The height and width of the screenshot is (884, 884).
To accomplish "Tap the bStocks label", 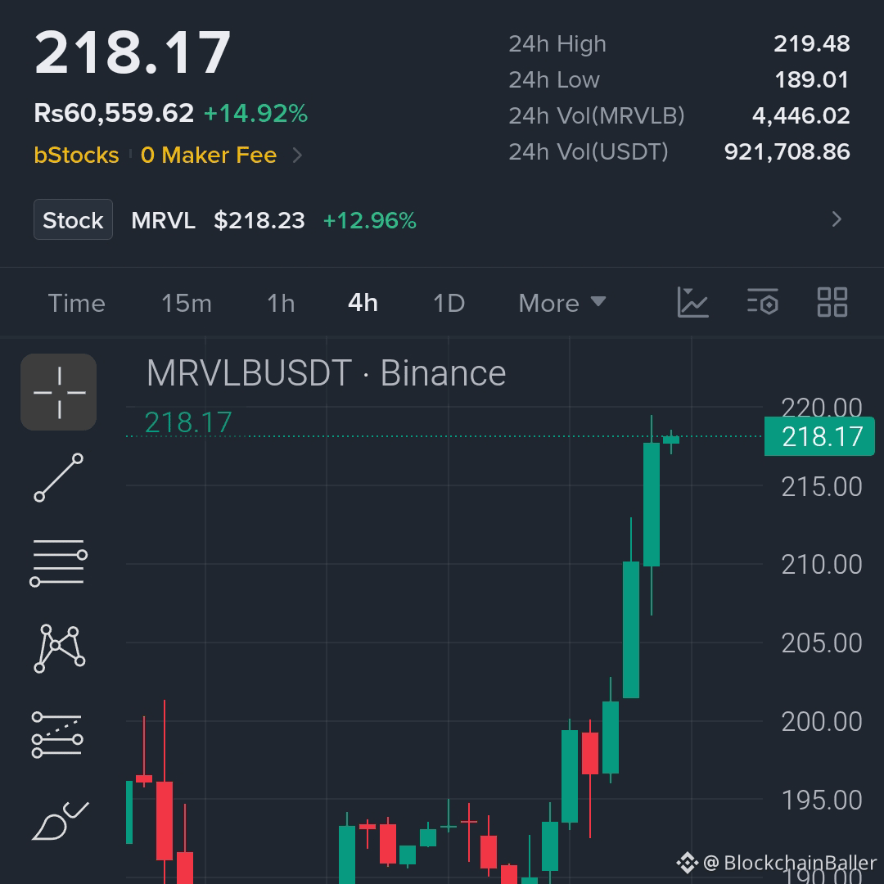I will (76, 155).
